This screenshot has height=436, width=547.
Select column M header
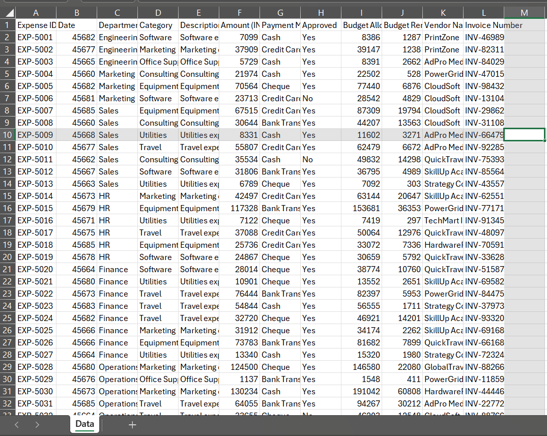point(524,13)
